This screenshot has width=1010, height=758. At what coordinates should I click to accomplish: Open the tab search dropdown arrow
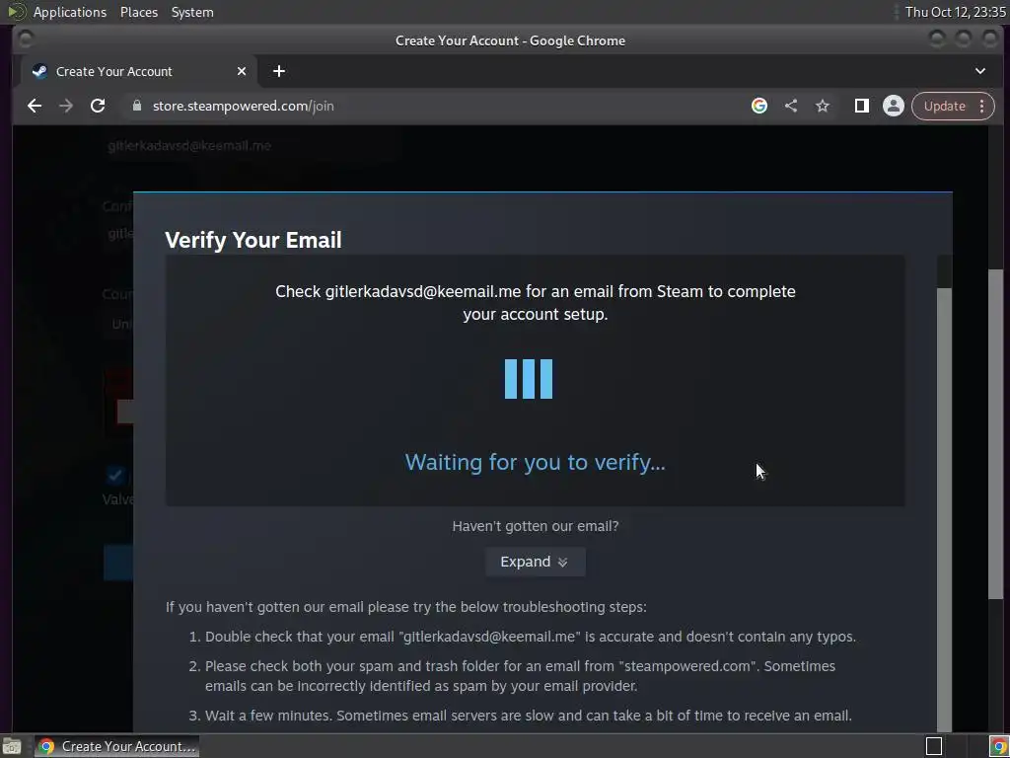click(x=980, y=71)
